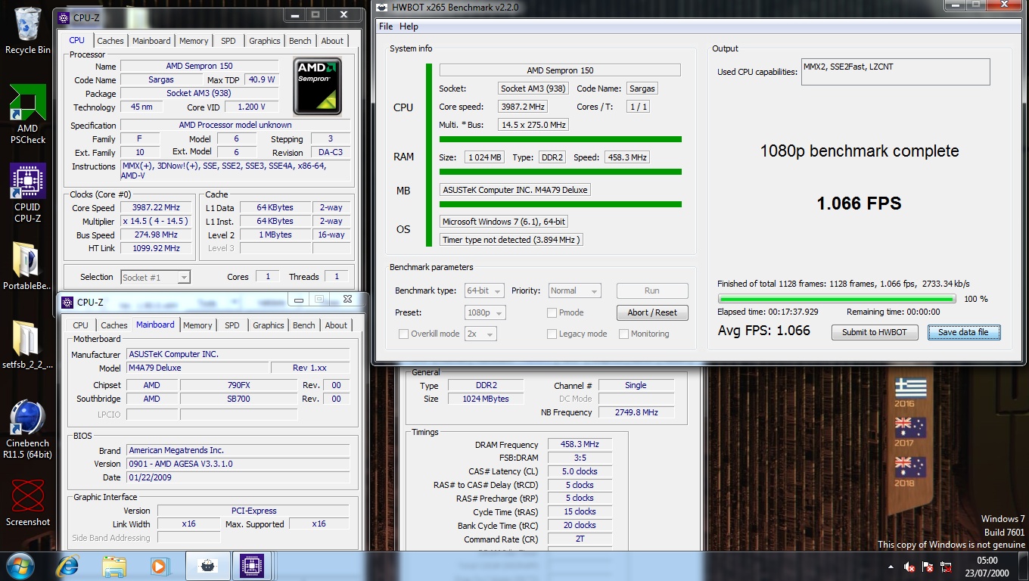Click the Submit to HWBOT button

tap(875, 332)
